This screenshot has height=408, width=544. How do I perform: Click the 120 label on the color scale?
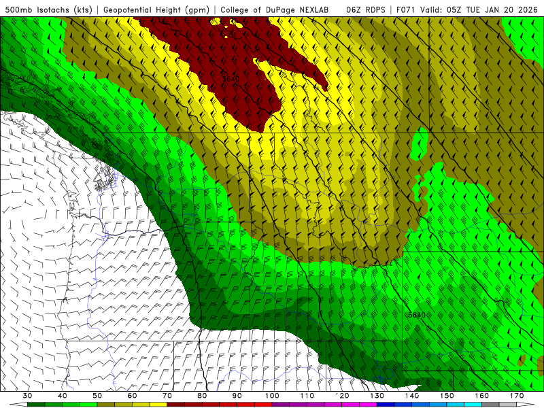coord(342,396)
